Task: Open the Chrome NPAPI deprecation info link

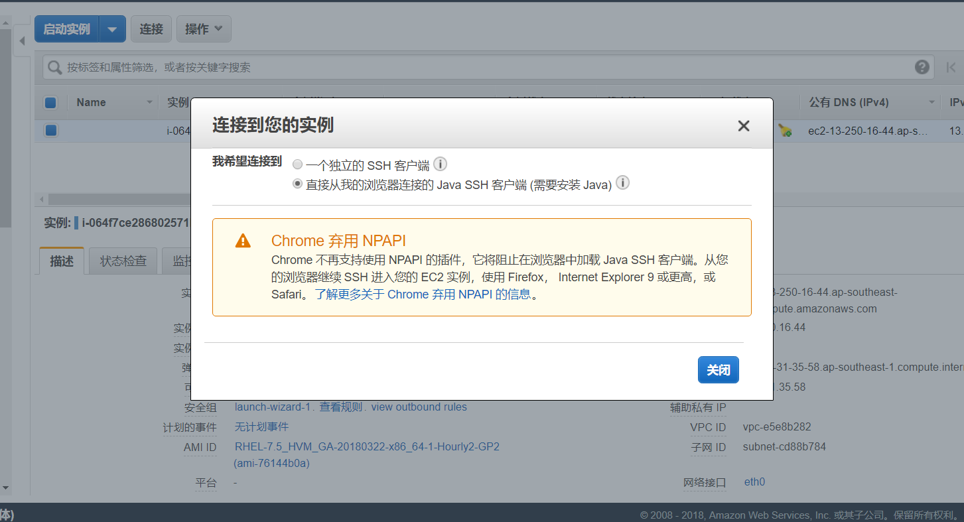Action: point(422,294)
